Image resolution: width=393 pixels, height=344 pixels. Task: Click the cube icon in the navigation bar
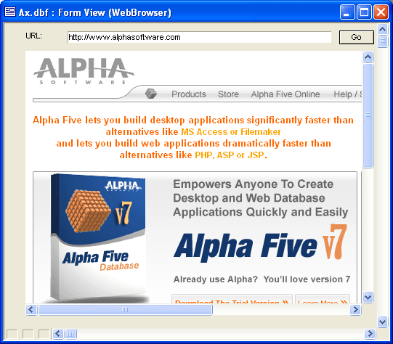click(x=151, y=94)
